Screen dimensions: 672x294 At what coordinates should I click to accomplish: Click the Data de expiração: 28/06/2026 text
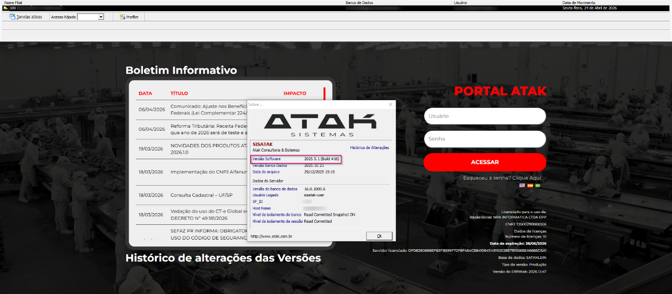[518, 244]
